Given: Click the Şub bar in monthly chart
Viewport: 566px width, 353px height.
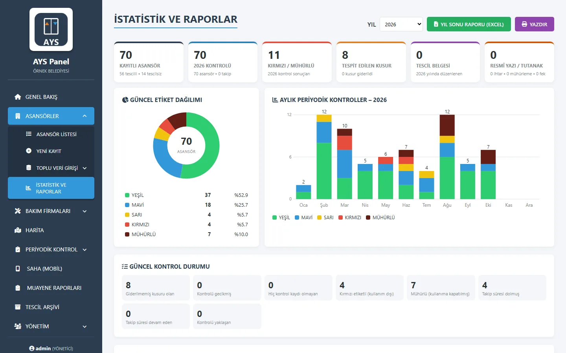Looking at the screenshot, I should tap(324, 157).
